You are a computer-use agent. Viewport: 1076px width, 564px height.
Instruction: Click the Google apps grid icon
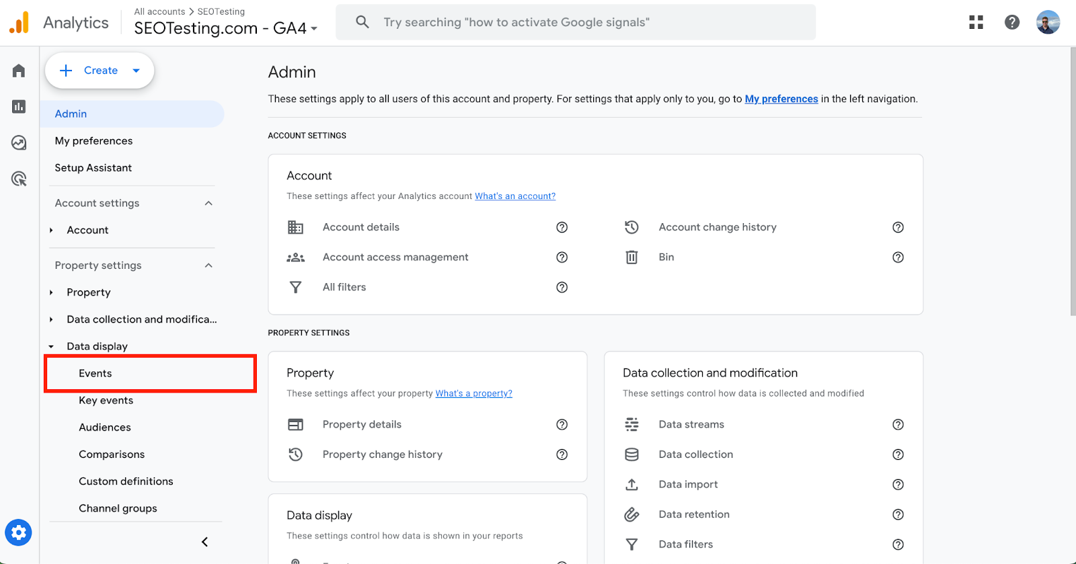[976, 22]
